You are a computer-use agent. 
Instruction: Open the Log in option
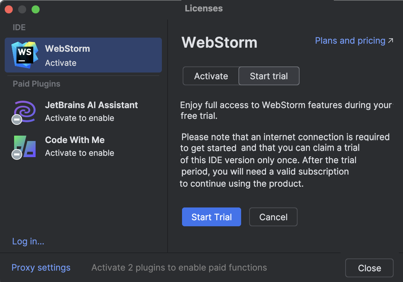coord(28,241)
